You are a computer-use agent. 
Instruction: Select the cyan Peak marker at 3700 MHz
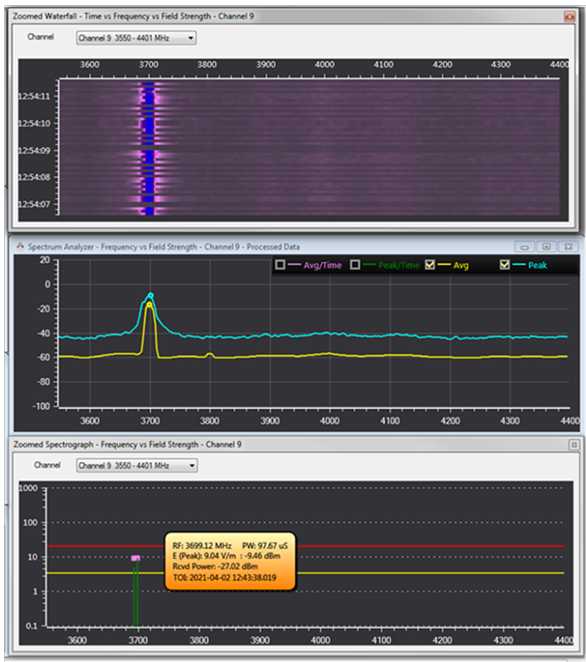pos(151,295)
